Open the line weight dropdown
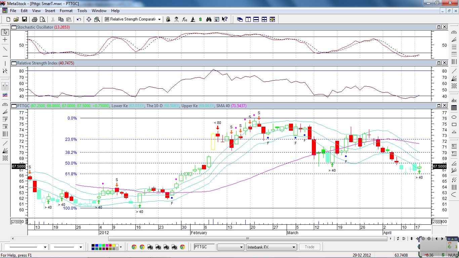The image size is (459, 258). coord(81,247)
